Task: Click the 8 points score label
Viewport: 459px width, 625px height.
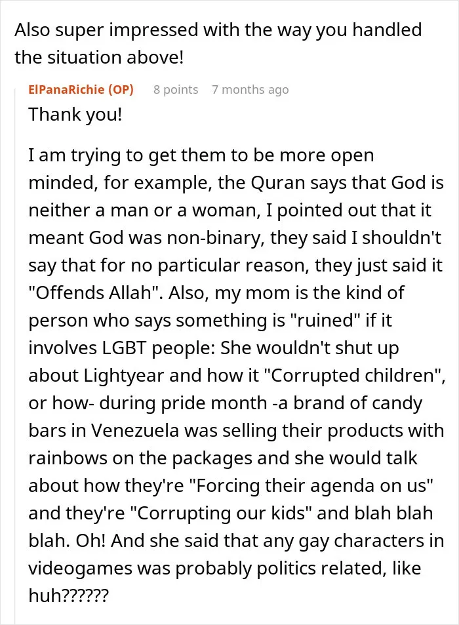Action: (176, 90)
